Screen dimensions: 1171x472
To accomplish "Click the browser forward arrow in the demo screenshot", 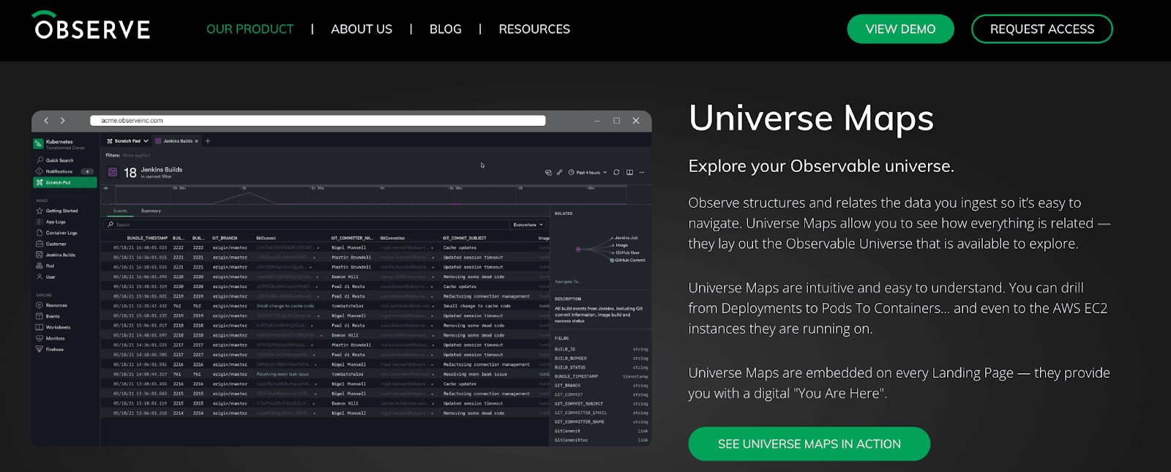I will pyautogui.click(x=63, y=121).
